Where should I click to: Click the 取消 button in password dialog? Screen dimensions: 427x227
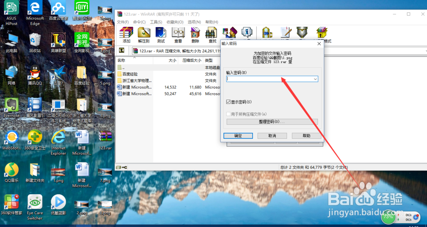(x=272, y=136)
